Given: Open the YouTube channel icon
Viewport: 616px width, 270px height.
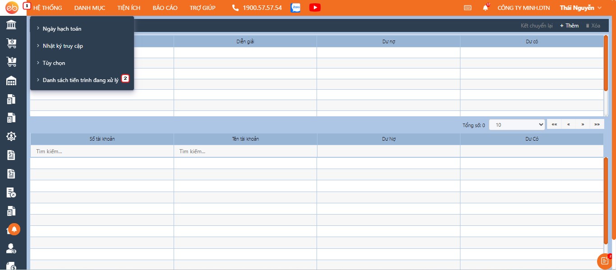Looking at the screenshot, I should (x=315, y=8).
